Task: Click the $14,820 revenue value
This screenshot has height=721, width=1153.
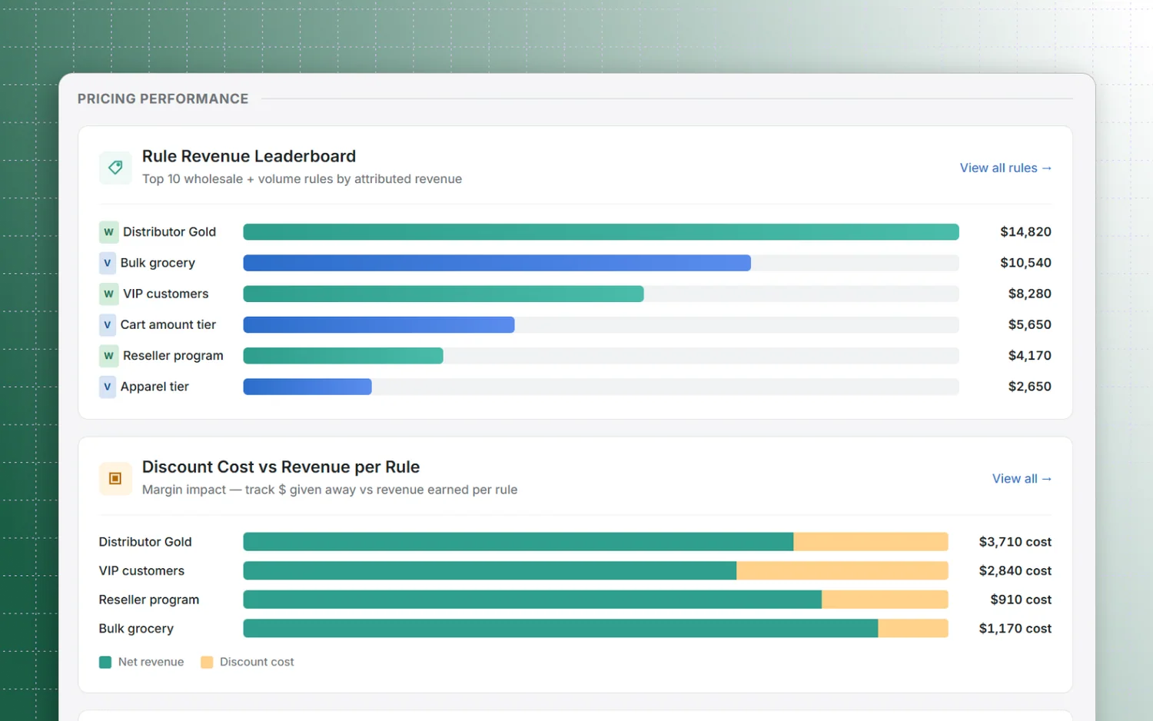Action: (x=1025, y=231)
